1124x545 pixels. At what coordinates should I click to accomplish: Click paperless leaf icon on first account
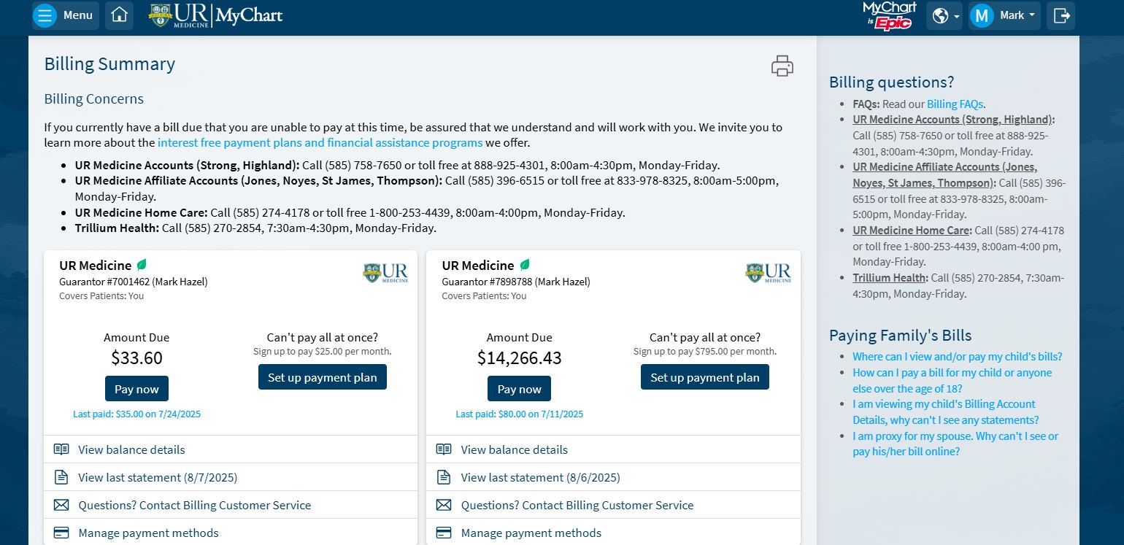[142, 265]
